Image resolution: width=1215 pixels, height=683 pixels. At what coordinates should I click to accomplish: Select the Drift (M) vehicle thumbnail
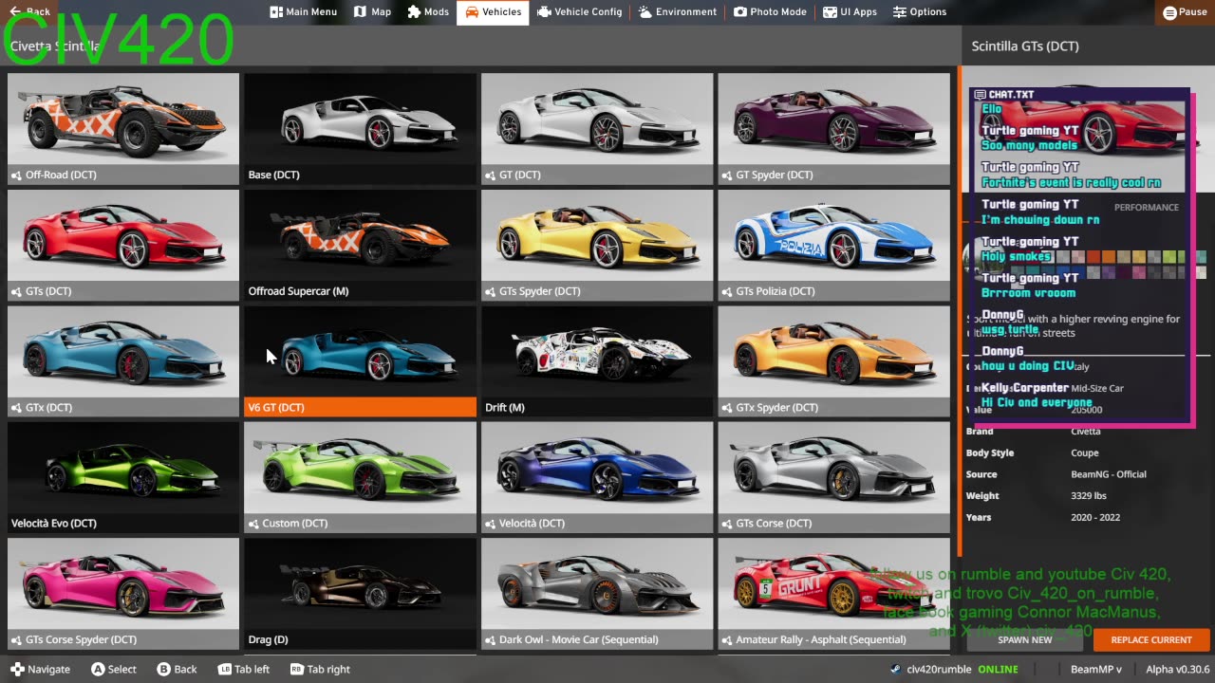click(x=597, y=360)
